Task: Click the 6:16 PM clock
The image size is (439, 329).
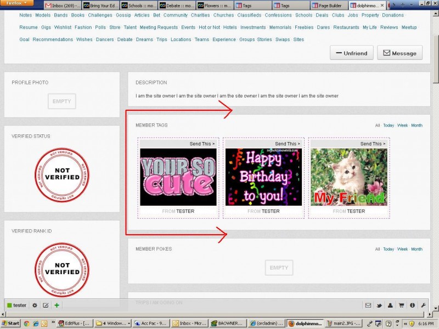Action: [x=426, y=324]
